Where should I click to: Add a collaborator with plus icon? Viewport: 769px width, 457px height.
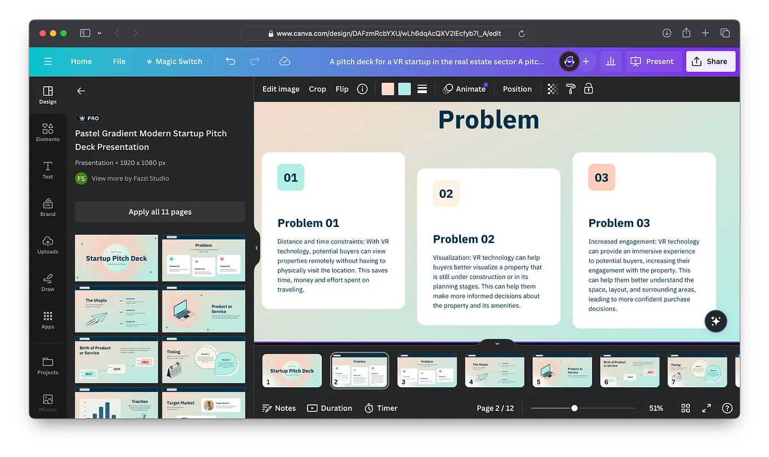[586, 62]
